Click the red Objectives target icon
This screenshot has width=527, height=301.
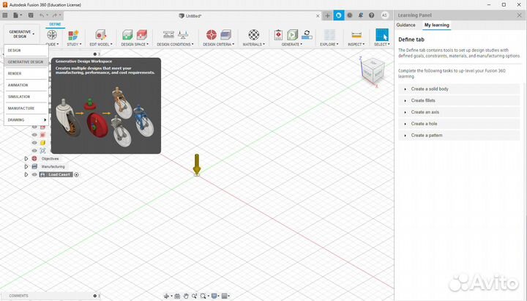click(212, 34)
